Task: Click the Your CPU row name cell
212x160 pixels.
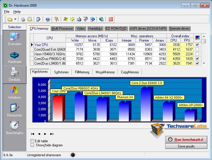Action: [50, 45]
